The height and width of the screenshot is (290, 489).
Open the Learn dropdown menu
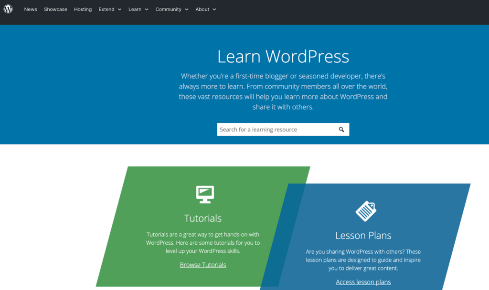tap(138, 10)
